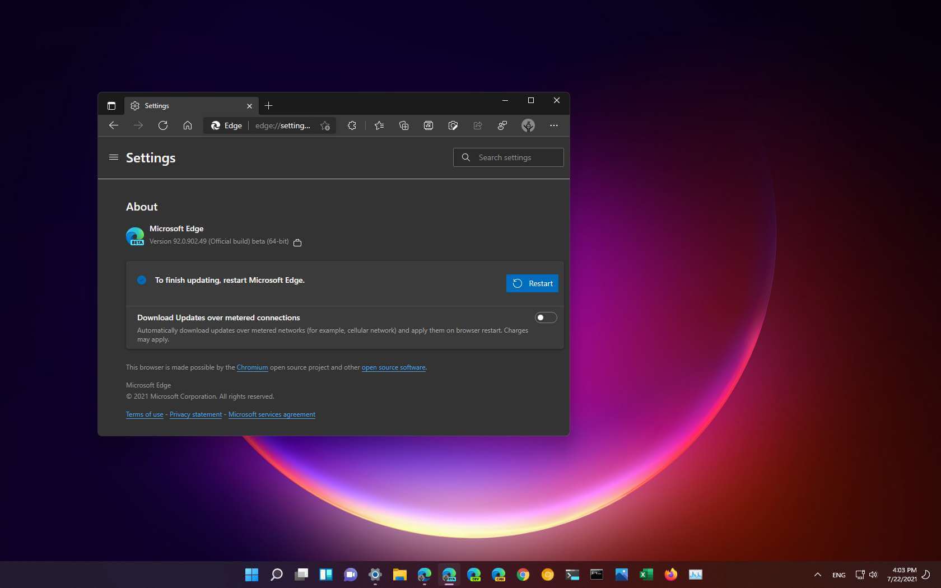The image size is (941, 588).
Task: Open the vertical tabs menu icon
Action: point(111,106)
